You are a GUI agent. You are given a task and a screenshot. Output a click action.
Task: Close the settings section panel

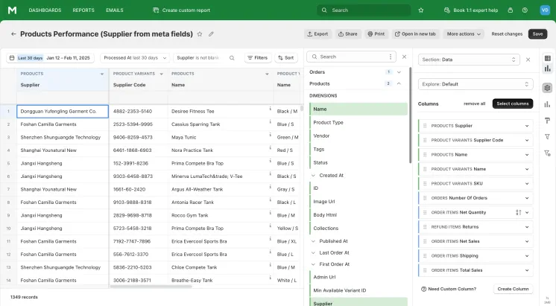point(528,60)
